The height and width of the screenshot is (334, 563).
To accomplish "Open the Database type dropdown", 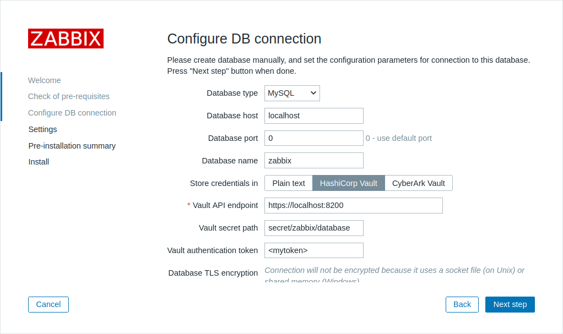I will 292,94.
